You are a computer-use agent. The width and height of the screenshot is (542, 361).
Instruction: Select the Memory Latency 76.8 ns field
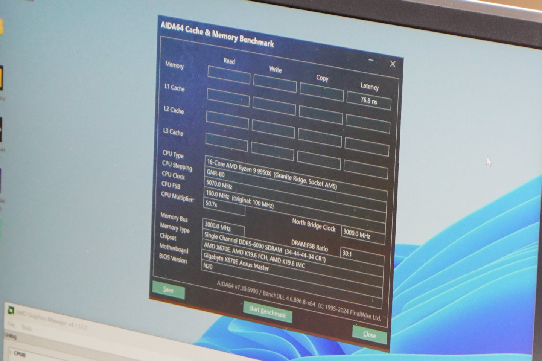369,101
